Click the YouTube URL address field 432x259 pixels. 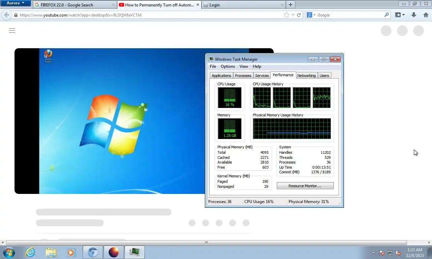150,15
